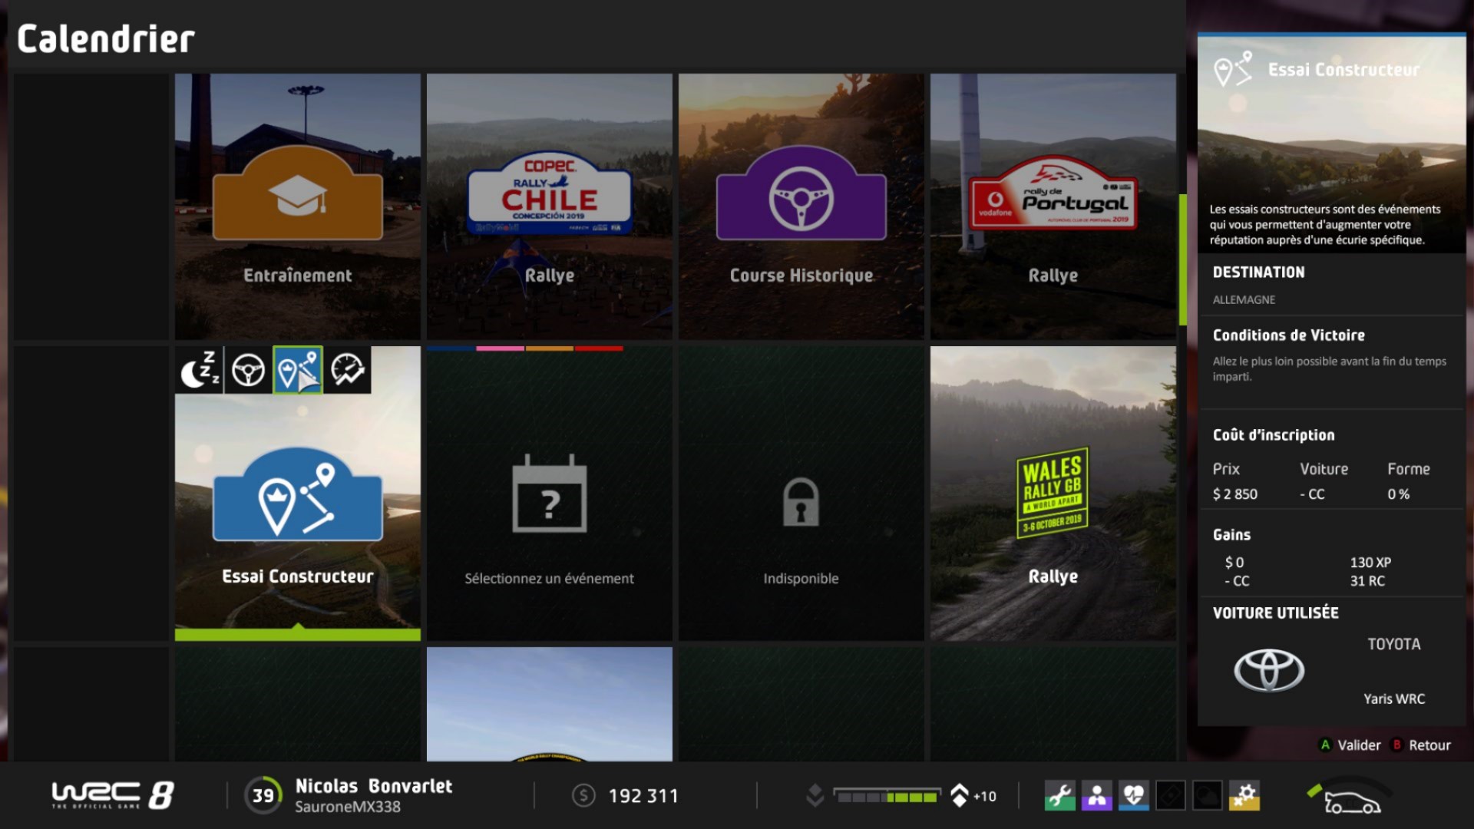
Task: Click the $ 2 850 entry price
Action: (x=1235, y=494)
